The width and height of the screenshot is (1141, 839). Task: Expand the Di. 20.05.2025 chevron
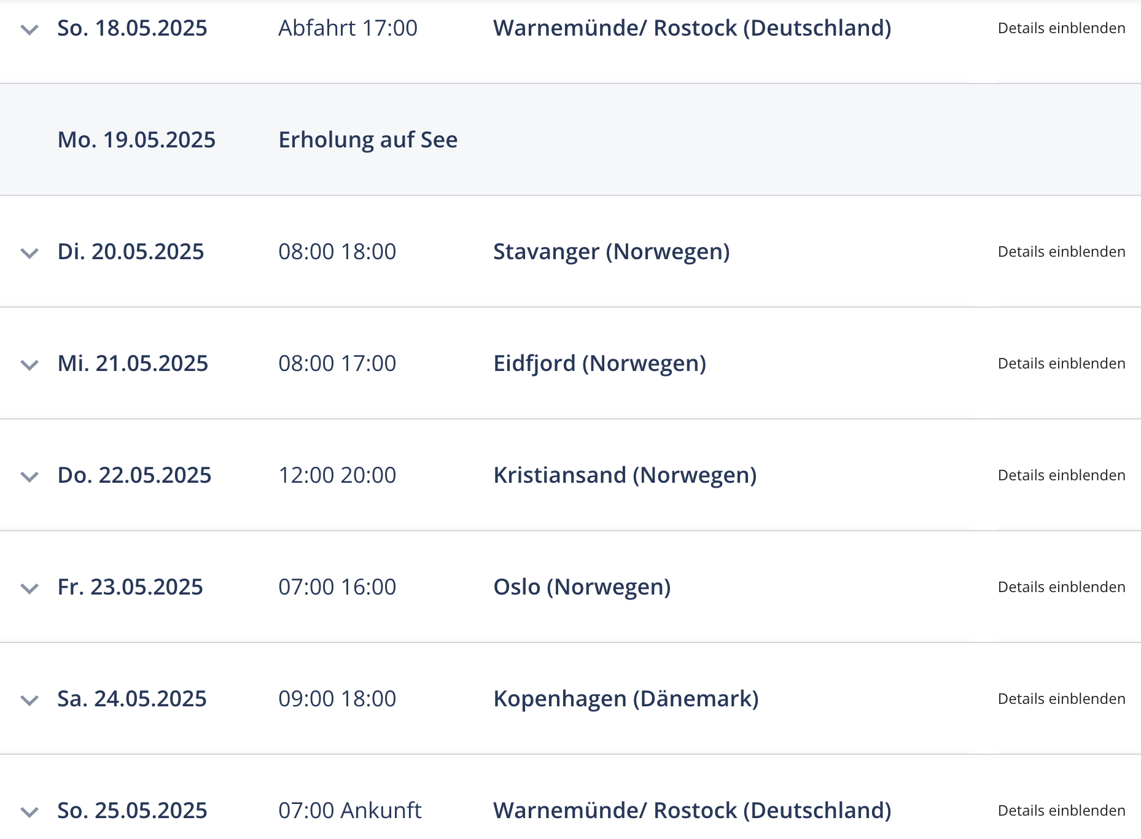coord(29,253)
